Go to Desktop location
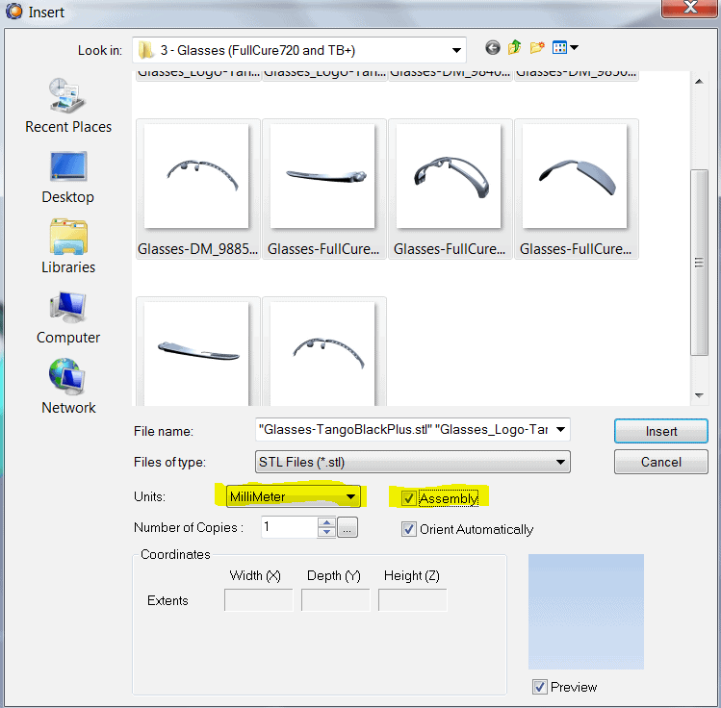Screen dimensions: 721x708 68,177
